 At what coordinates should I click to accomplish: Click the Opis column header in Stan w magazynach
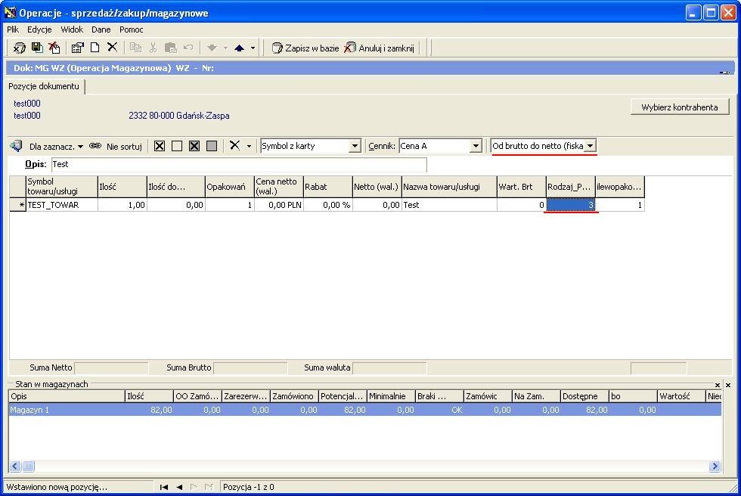(67, 396)
